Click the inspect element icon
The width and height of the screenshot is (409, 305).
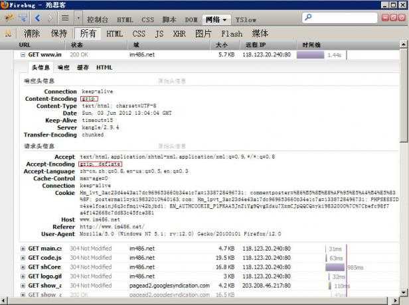(x=23, y=18)
